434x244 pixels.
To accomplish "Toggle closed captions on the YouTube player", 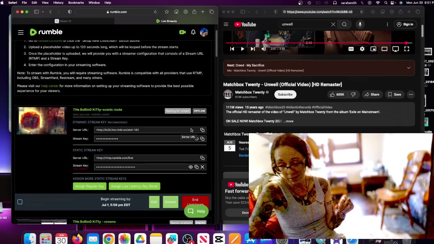I will pyautogui.click(x=351, y=49).
